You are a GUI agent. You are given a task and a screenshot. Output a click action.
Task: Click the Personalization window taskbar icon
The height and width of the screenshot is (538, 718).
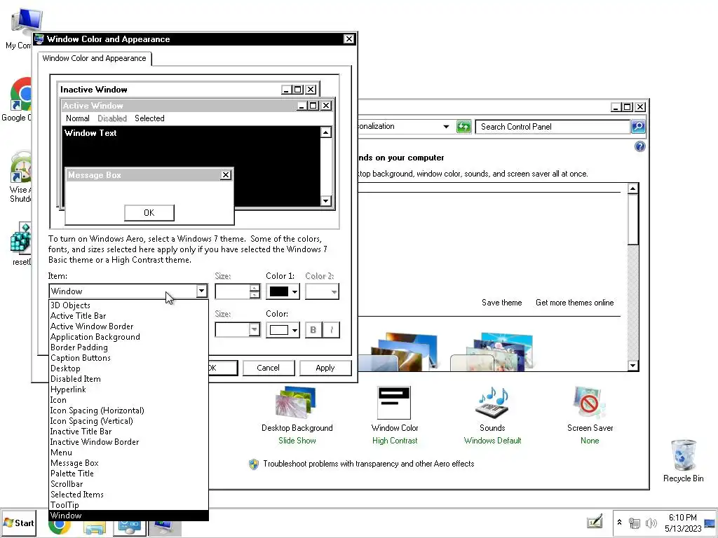[164, 527]
